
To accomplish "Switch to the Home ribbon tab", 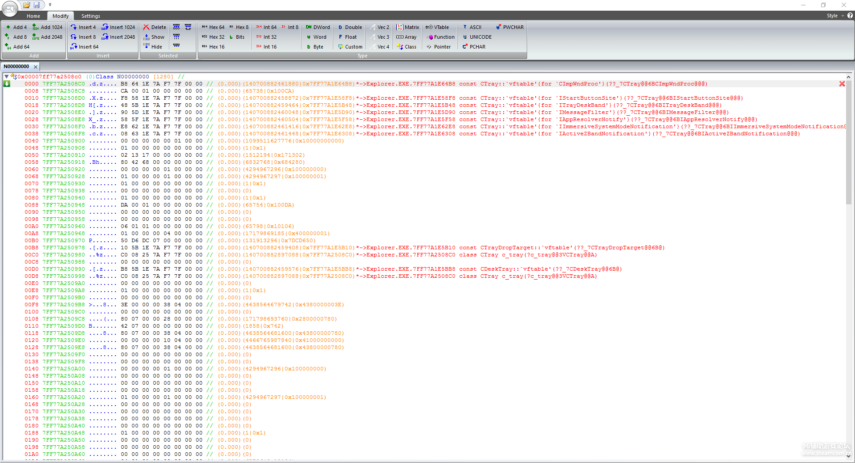I will coord(33,16).
